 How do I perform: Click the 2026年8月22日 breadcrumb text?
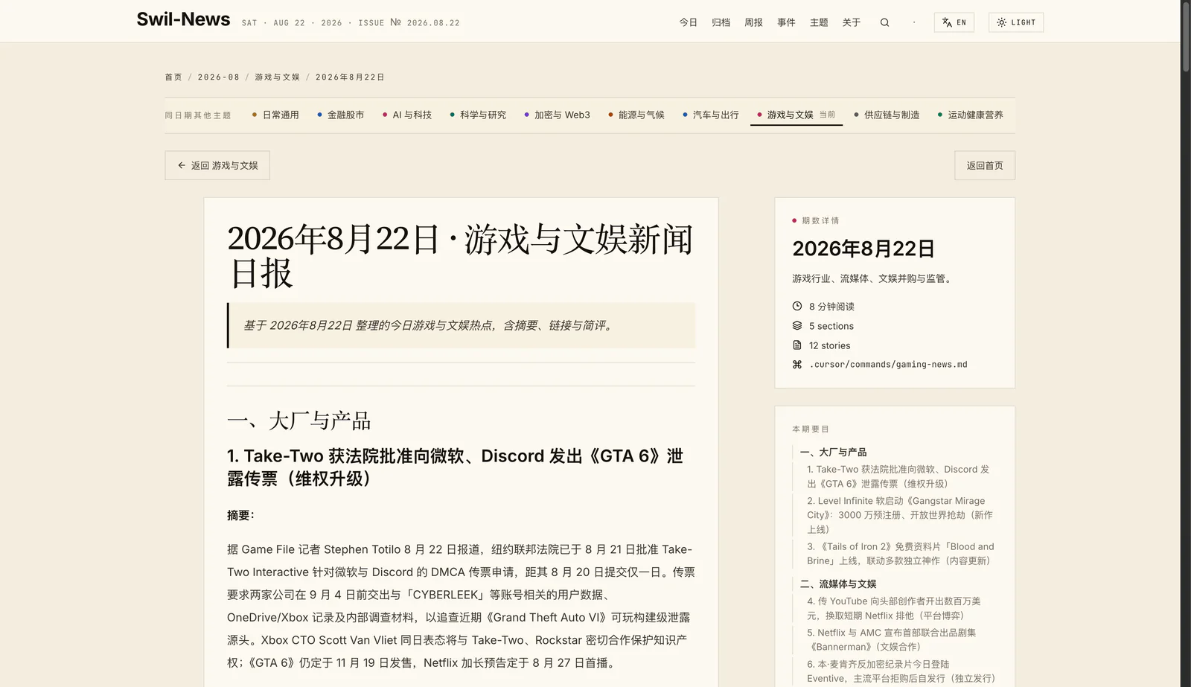pos(351,77)
